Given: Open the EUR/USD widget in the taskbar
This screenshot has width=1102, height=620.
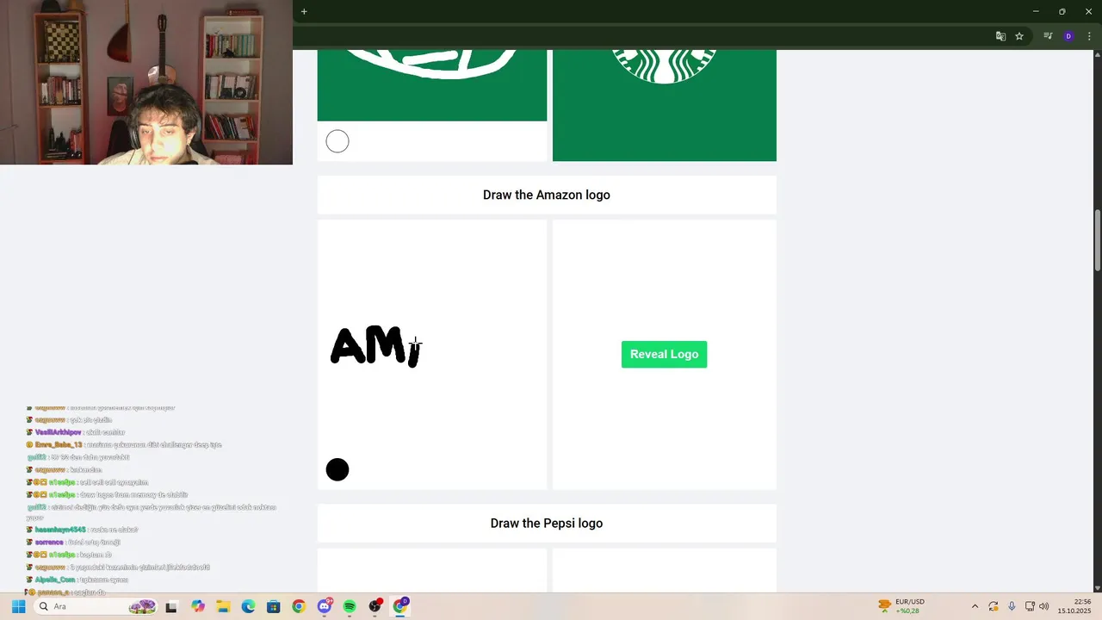Looking at the screenshot, I should [901, 606].
